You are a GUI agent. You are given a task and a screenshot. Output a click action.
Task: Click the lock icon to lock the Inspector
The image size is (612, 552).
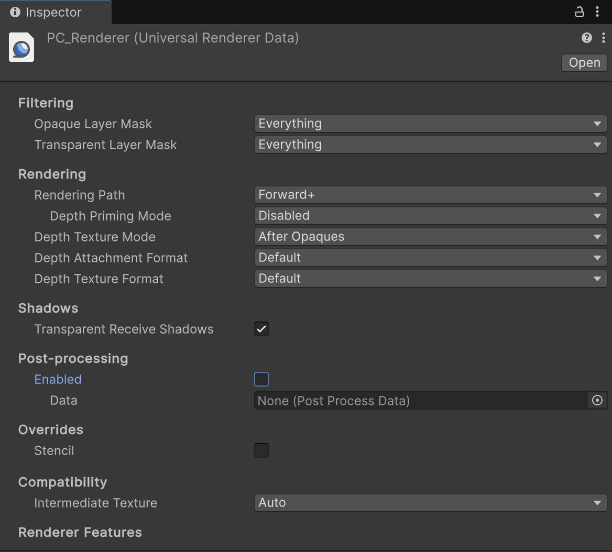click(580, 12)
